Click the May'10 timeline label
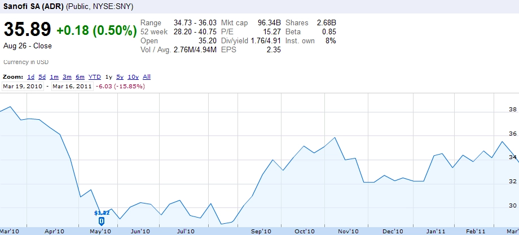Screen dimensions: 519x235 click(x=100, y=231)
